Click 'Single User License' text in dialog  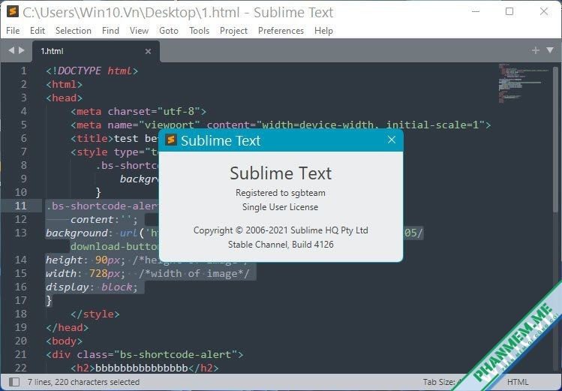pos(281,207)
